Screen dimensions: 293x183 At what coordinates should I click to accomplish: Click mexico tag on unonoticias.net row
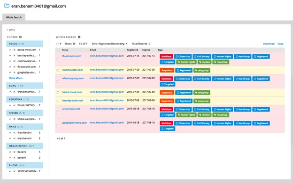pos(204,115)
